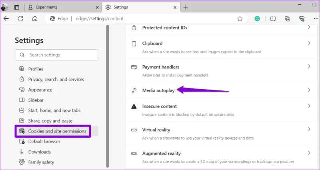
Task: Expand Protected content IDs chevron
Action: 309,27
